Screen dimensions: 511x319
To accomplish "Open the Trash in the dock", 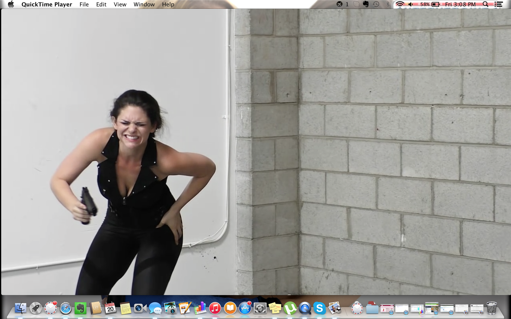I will coord(491,308).
